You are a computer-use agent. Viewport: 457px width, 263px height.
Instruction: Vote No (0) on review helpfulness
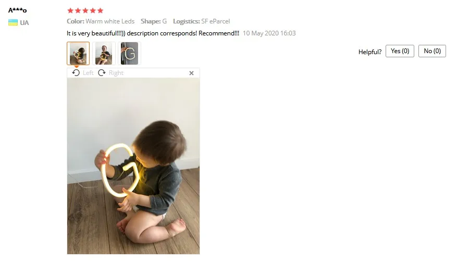coord(432,51)
